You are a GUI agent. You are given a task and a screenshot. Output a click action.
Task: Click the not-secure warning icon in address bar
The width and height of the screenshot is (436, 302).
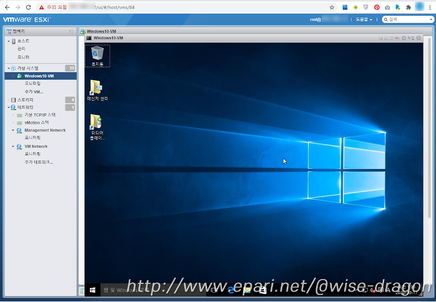tap(41, 7)
